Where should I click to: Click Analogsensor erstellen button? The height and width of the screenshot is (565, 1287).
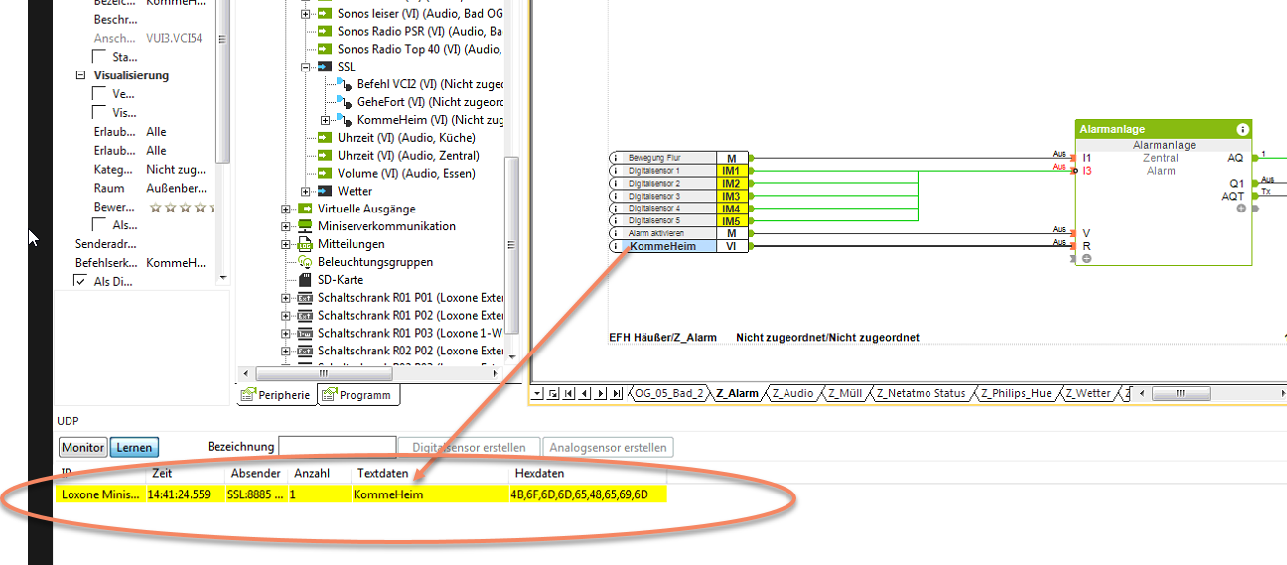coord(608,448)
